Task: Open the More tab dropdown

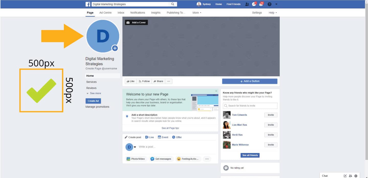Action: (x=197, y=12)
